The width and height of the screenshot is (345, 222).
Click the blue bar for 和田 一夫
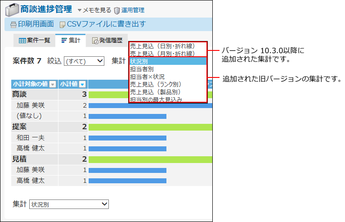point(127,138)
